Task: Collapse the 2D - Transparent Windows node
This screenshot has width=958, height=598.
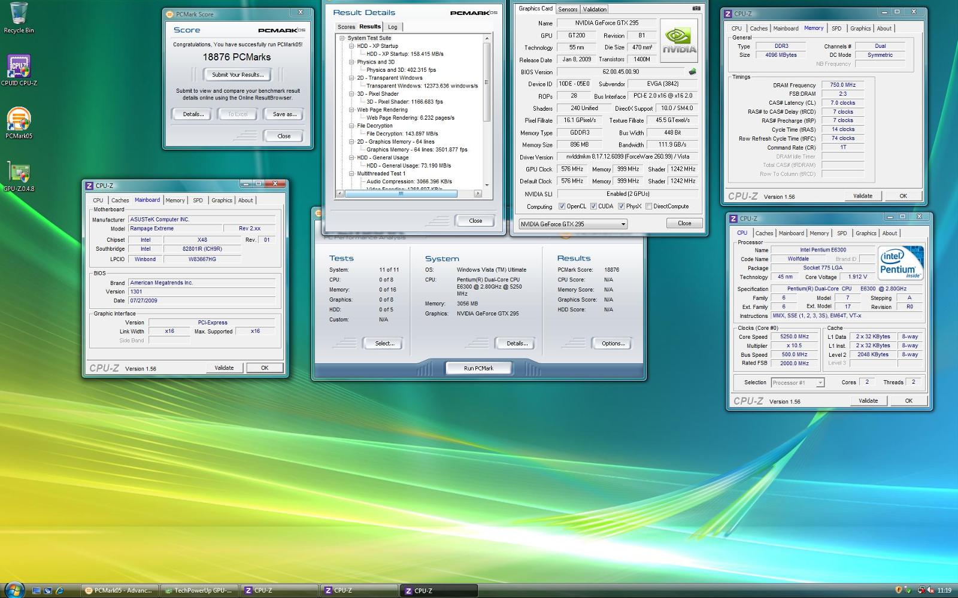Action: (x=351, y=78)
